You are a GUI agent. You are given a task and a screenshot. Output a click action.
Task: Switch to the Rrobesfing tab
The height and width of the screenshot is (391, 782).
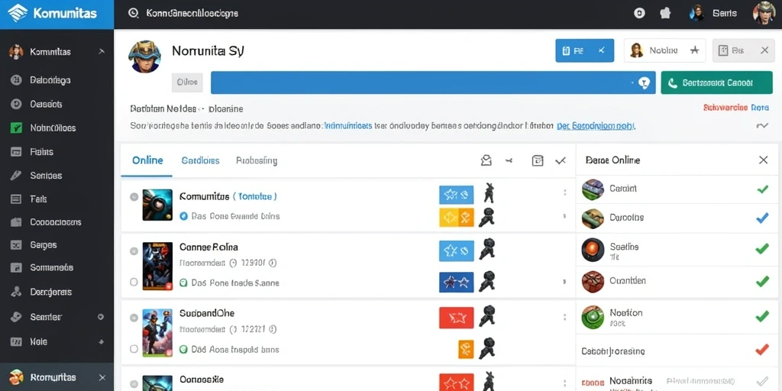pyautogui.click(x=257, y=160)
